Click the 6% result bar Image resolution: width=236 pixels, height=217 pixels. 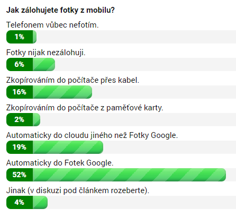coord(31,64)
